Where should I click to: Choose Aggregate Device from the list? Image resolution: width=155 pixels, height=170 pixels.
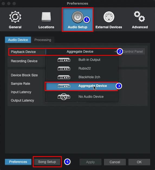pos(81,86)
